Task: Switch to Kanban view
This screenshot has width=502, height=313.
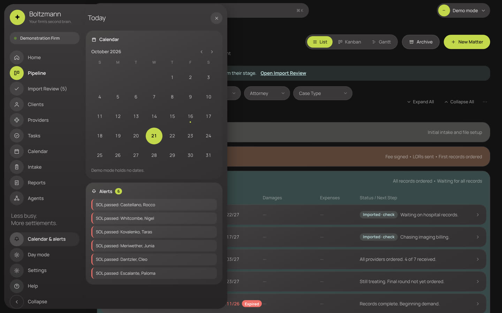Action: (x=350, y=42)
